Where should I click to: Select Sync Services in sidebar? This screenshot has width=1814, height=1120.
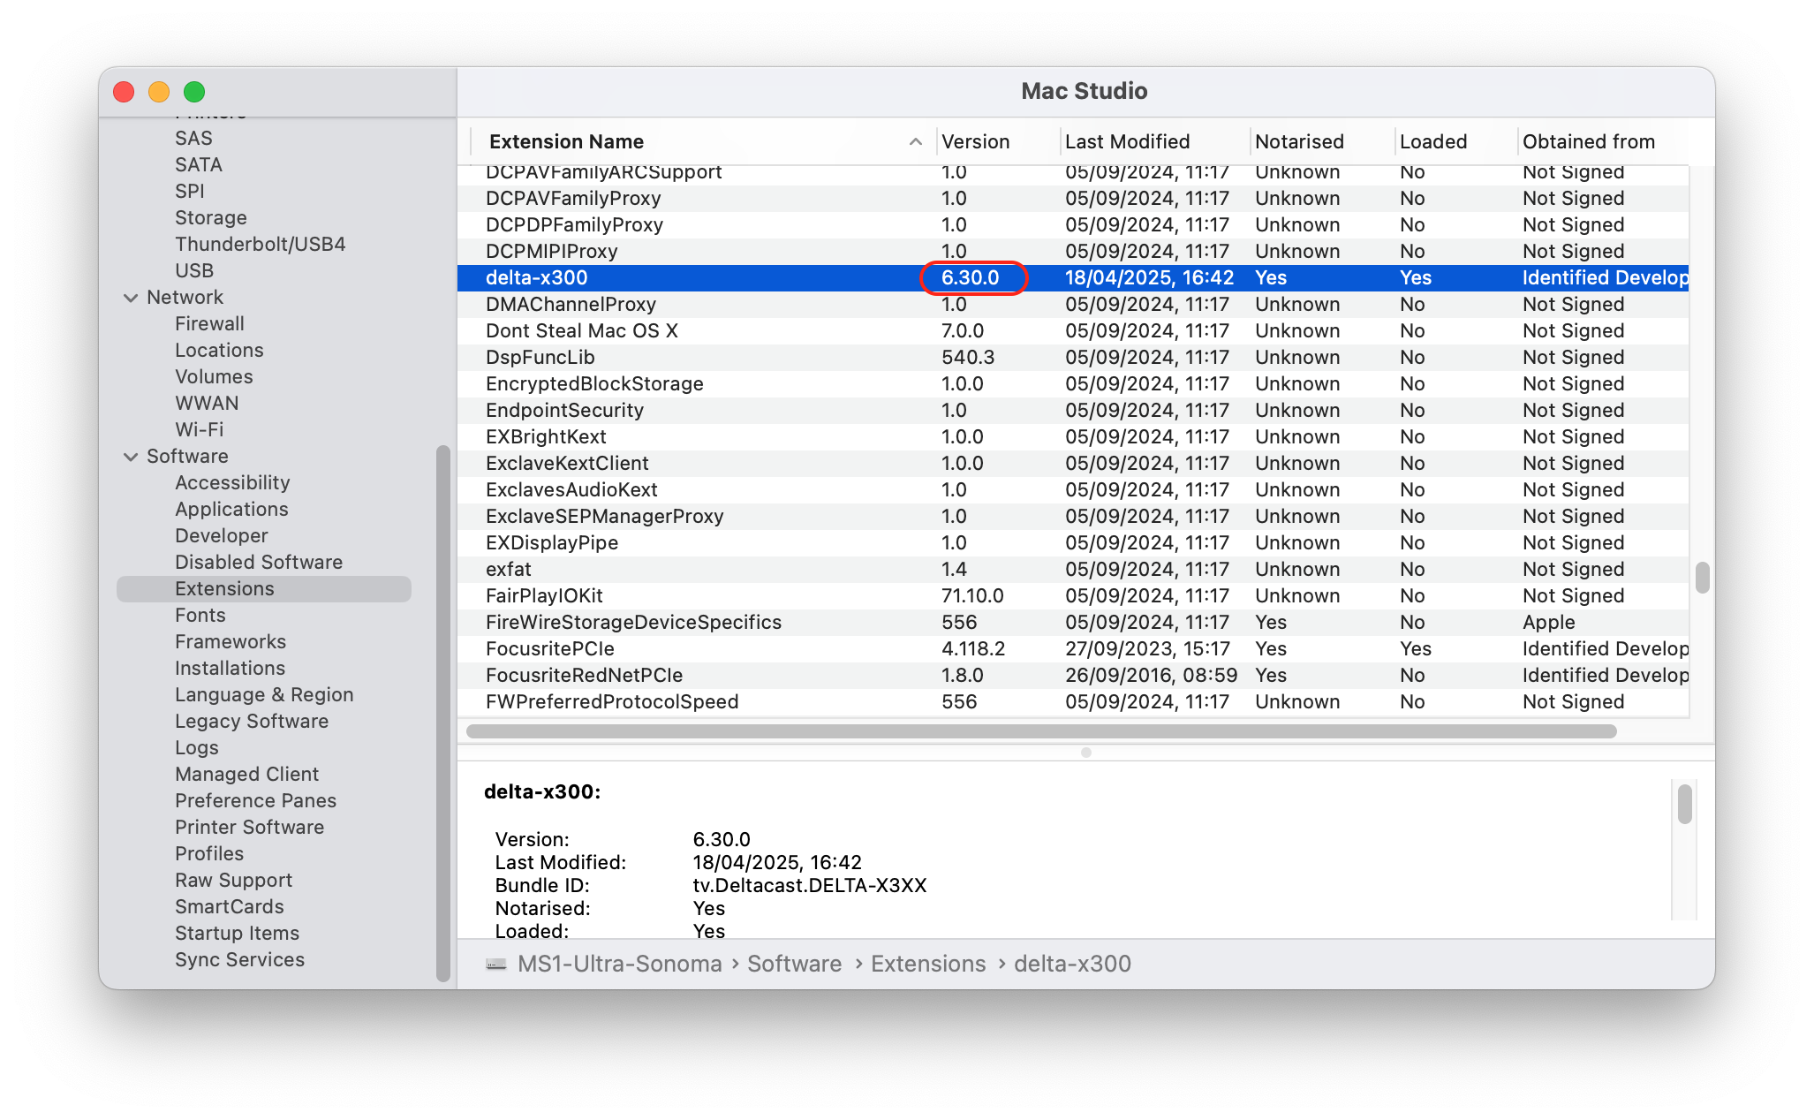(240, 960)
